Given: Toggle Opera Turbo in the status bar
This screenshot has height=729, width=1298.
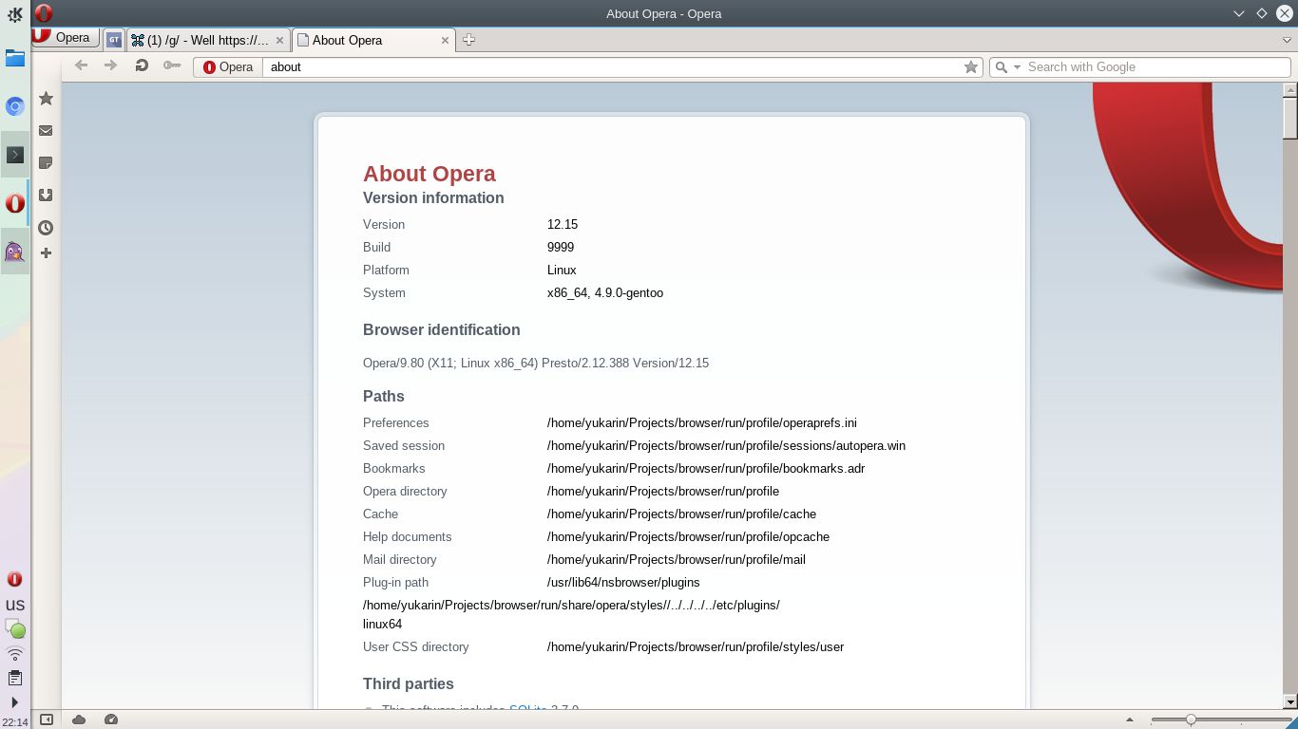Looking at the screenshot, I should 111,720.
